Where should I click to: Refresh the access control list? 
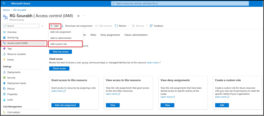point(121,26)
